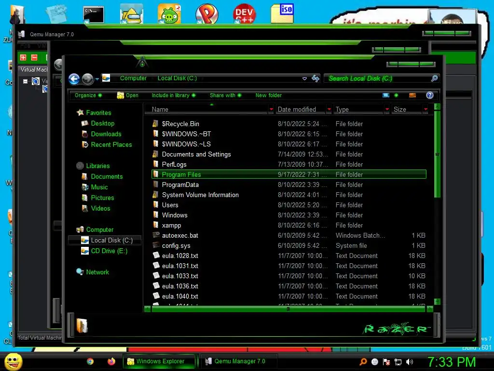Click the eula.1028.txt file icon
Viewport: 494px width, 371px height.
coord(156,255)
